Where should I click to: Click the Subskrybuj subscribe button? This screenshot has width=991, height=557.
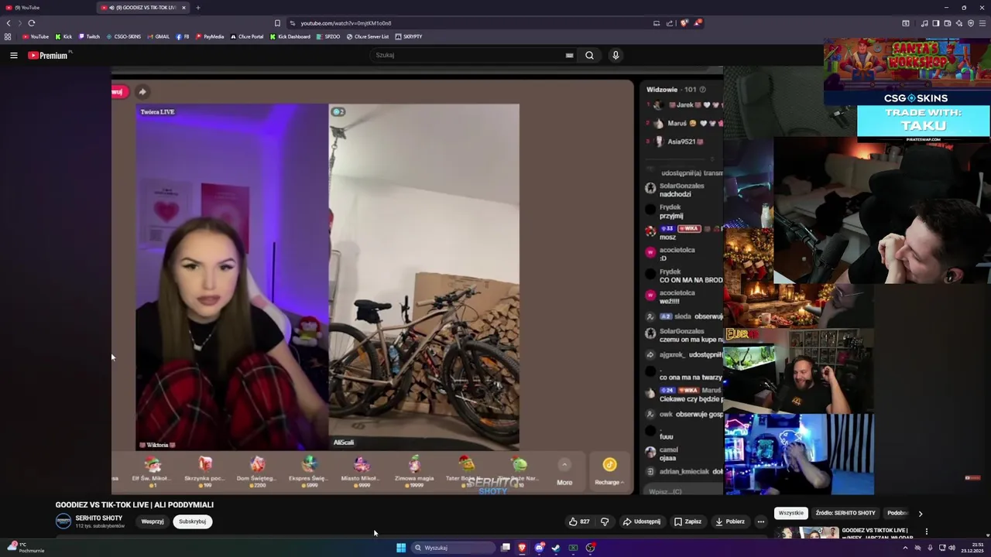click(x=192, y=521)
